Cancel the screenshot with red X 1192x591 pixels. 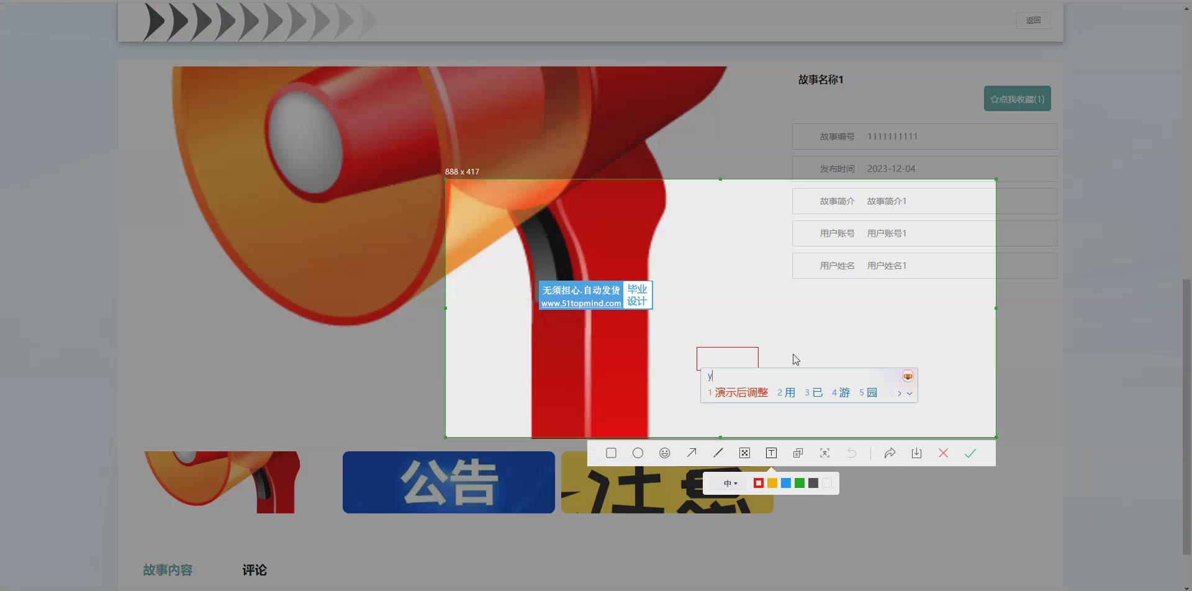click(x=943, y=453)
